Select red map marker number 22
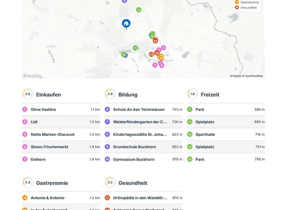Screen dimensions: 286x210 [155, 41]
